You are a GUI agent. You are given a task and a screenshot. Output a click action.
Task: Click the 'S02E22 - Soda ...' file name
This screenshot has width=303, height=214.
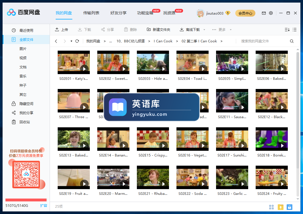[x=193, y=194]
